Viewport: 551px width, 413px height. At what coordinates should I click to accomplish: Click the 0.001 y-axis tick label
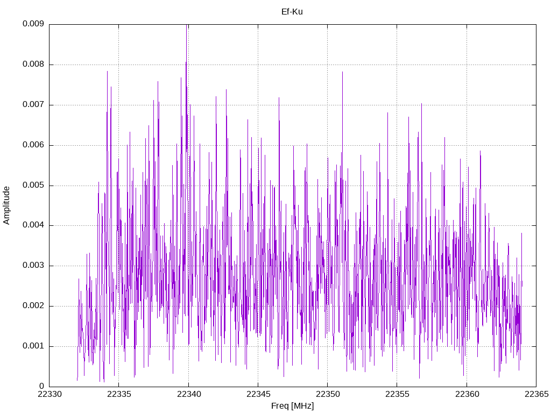pyautogui.click(x=33, y=346)
